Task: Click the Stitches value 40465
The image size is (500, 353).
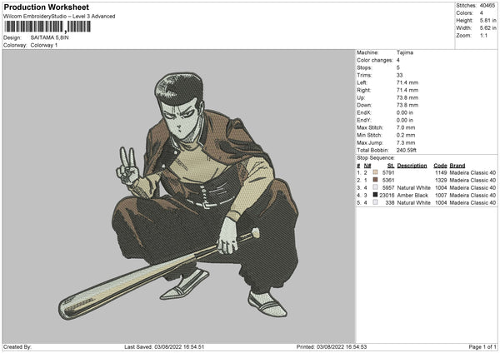Action: tap(487, 6)
